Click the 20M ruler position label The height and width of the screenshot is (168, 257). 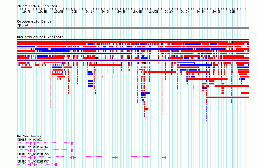pos(75,12)
